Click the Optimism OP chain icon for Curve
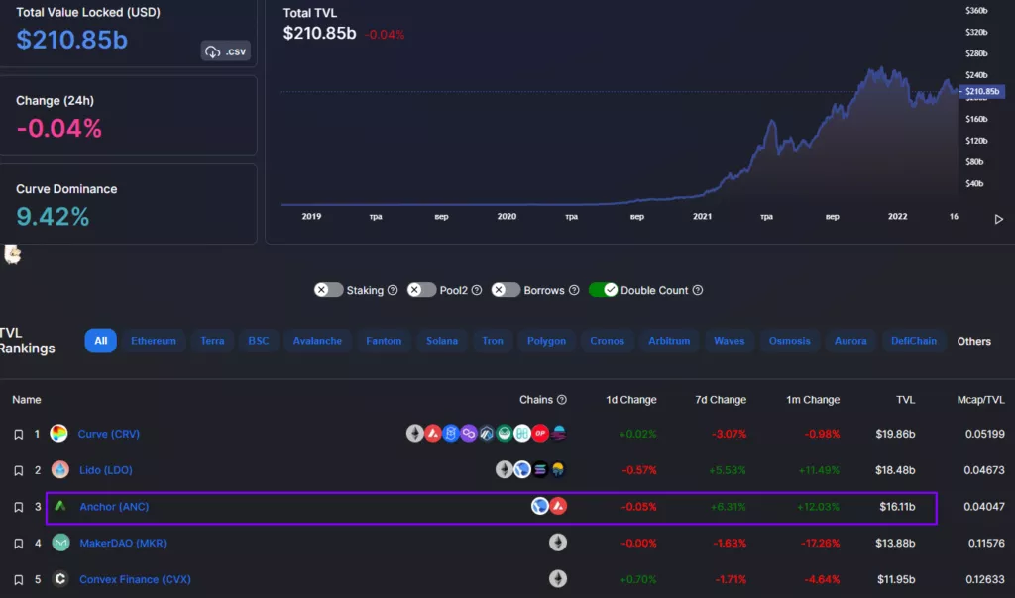The image size is (1015, 598). pyautogui.click(x=539, y=434)
